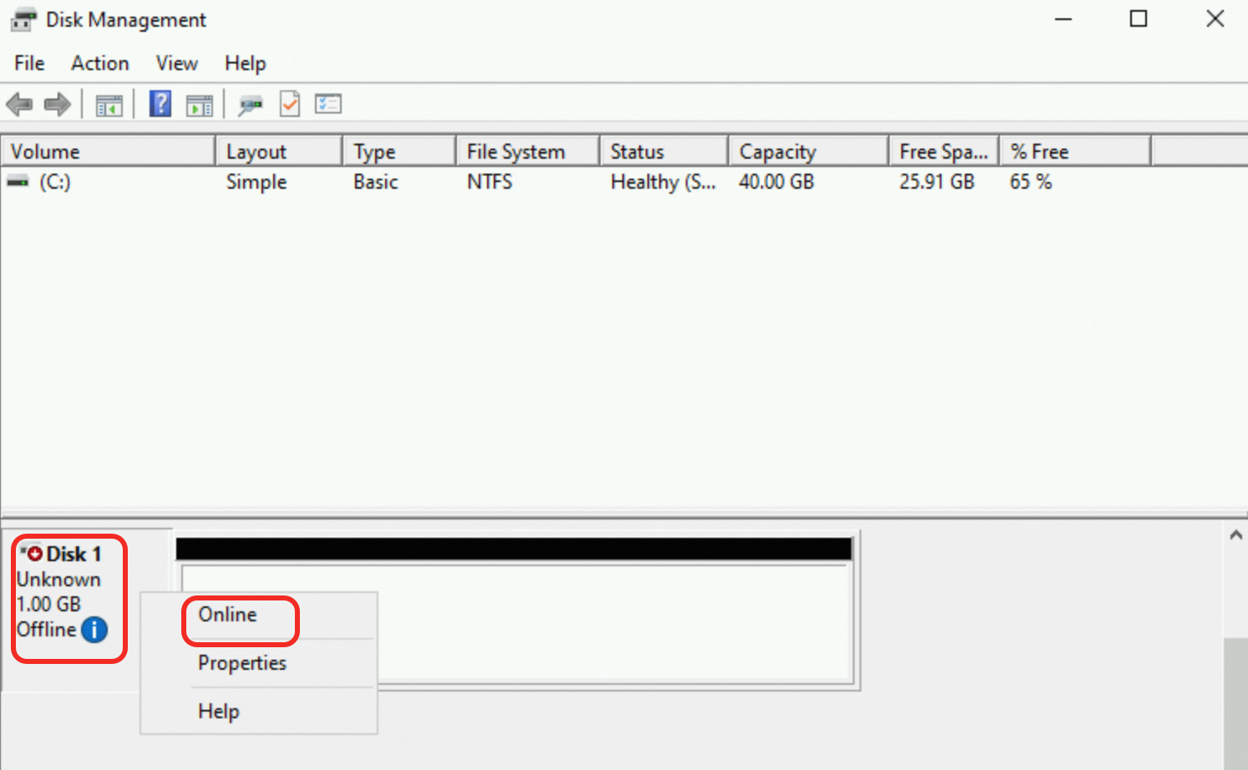
Task: Click the Simple layout cell
Action: [x=256, y=182]
